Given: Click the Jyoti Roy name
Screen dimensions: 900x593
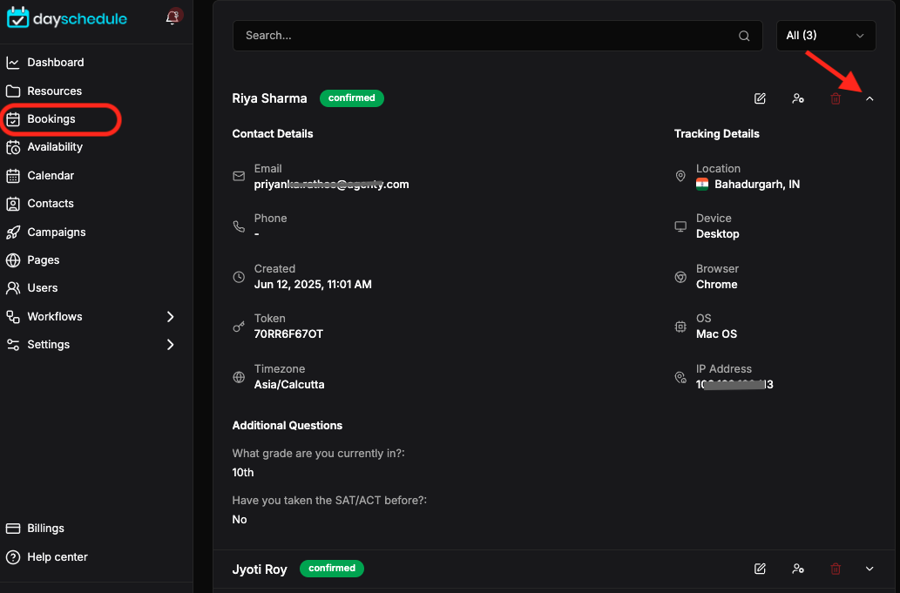Looking at the screenshot, I should pyautogui.click(x=260, y=569).
